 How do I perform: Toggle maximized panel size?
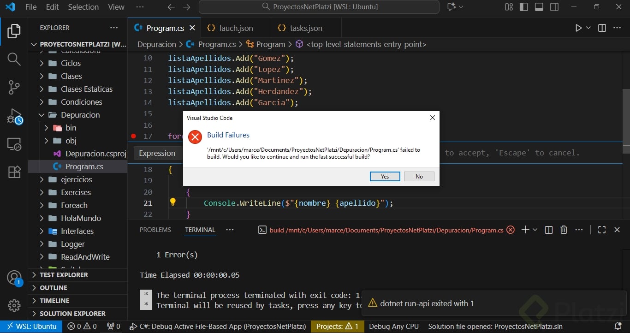pyautogui.click(x=602, y=230)
